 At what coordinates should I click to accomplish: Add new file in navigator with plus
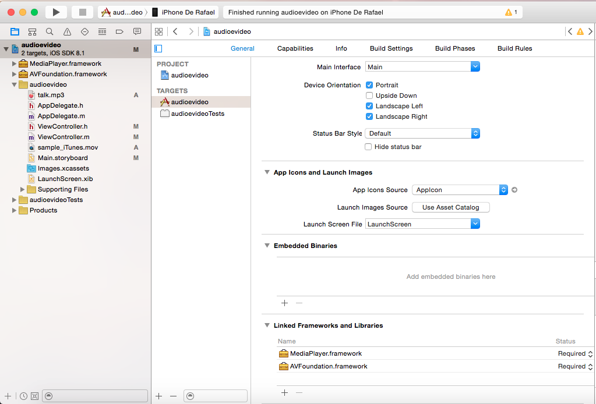click(8, 396)
